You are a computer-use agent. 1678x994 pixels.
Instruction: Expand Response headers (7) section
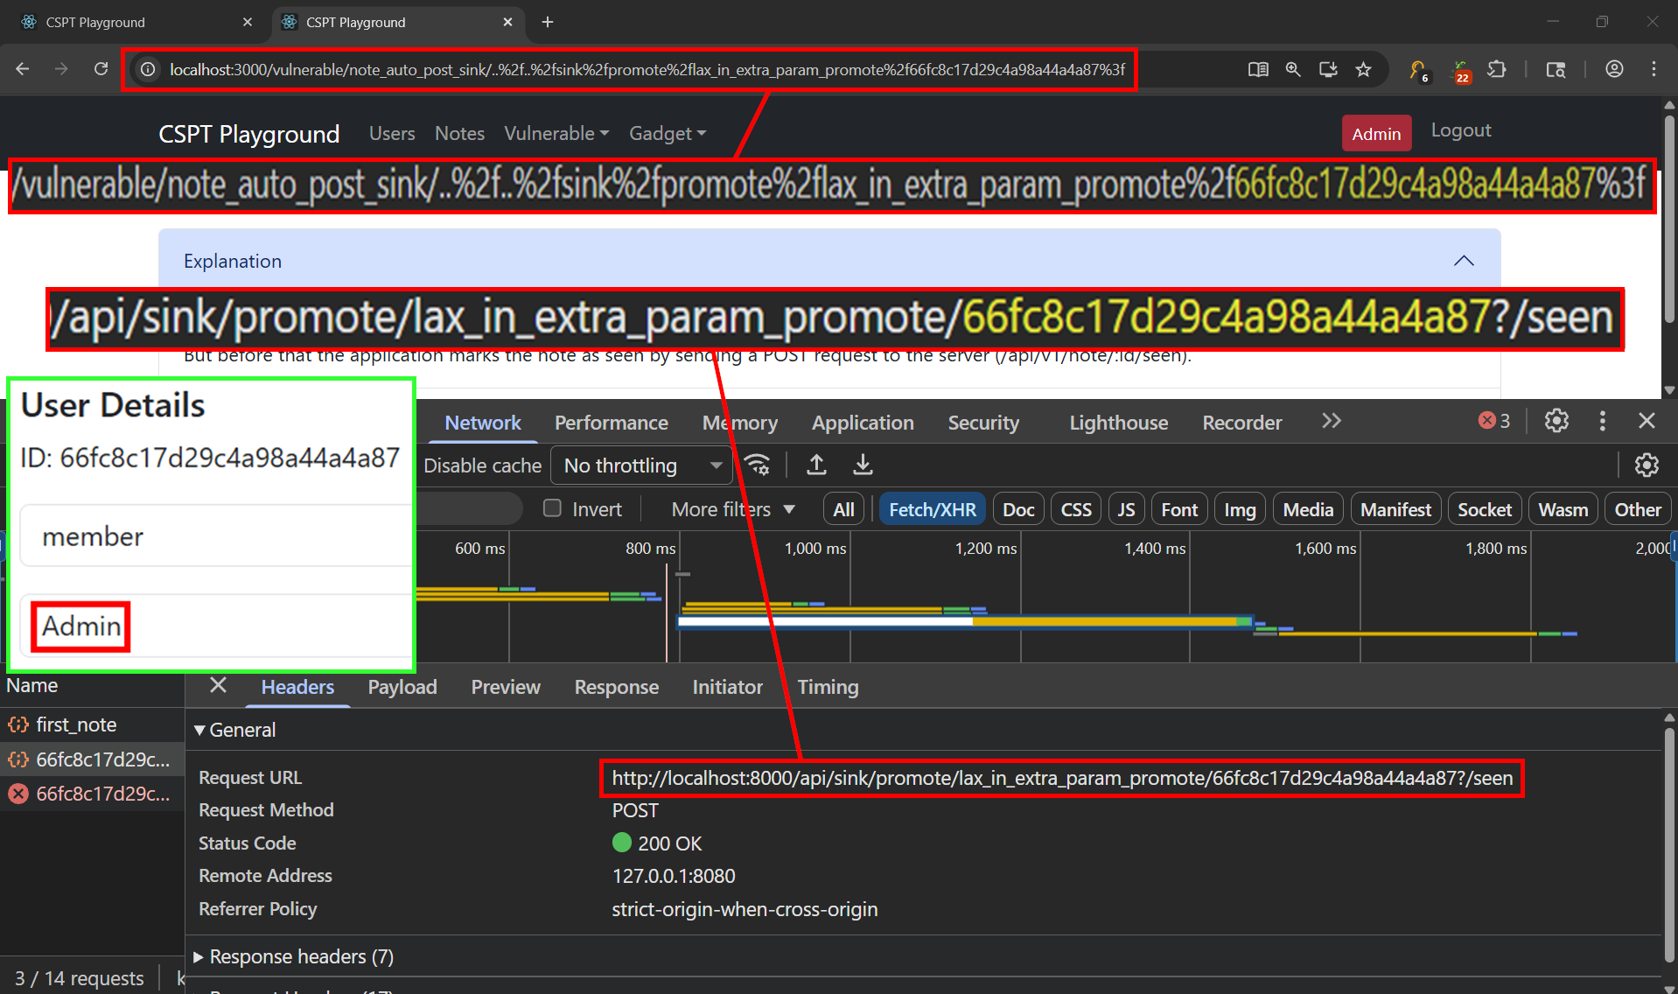point(294,956)
